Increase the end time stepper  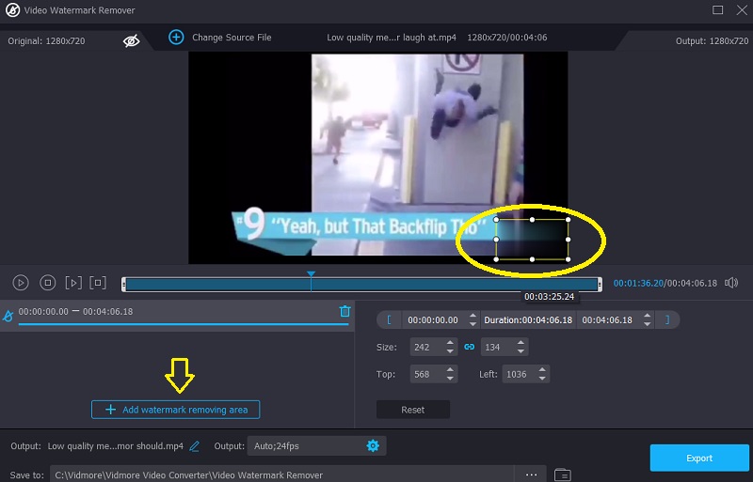[x=648, y=316]
